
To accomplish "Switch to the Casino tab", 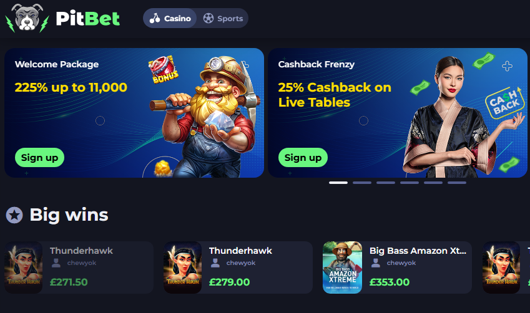I will (170, 18).
